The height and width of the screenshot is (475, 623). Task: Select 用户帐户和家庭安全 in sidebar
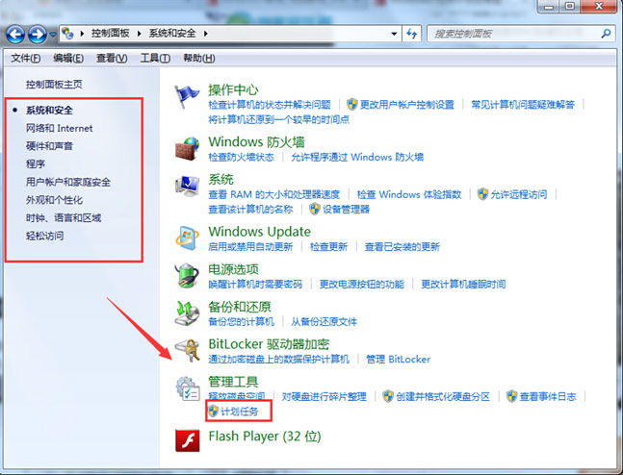coord(68,182)
